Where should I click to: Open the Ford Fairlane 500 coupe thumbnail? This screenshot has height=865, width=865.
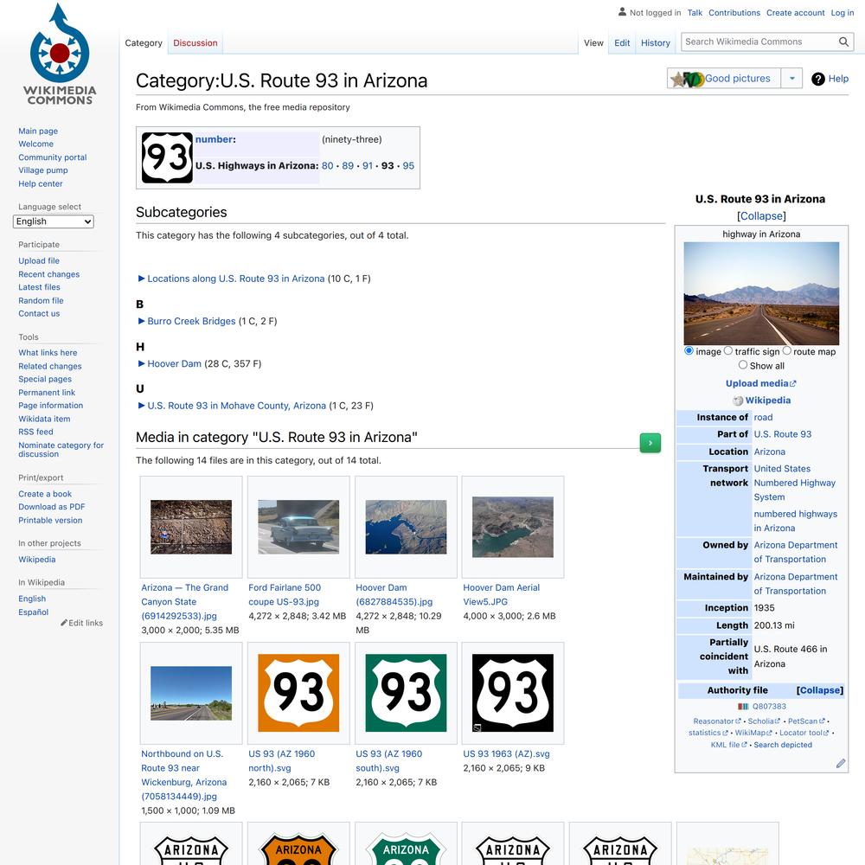pyautogui.click(x=298, y=527)
